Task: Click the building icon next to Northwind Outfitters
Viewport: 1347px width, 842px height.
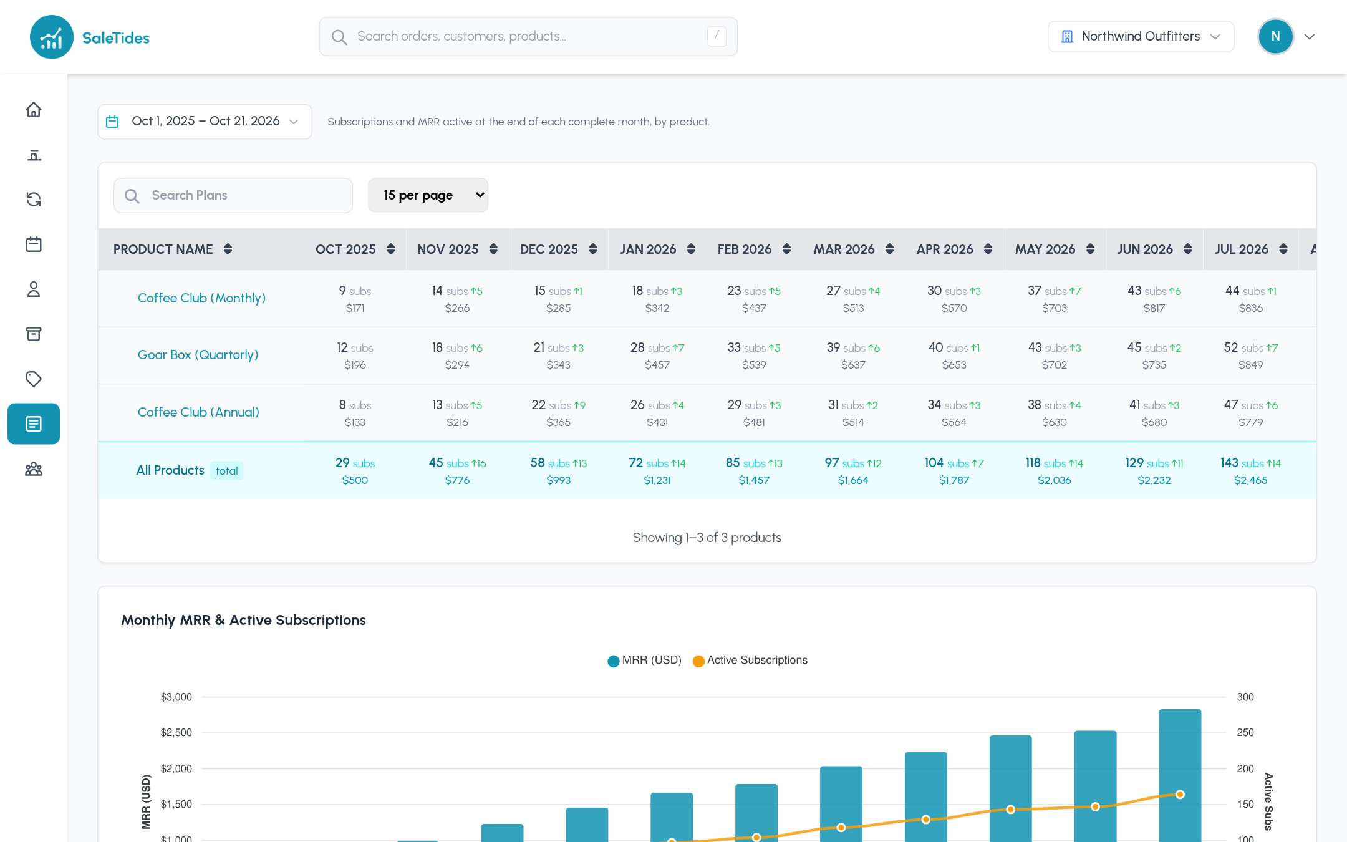Action: click(1067, 36)
